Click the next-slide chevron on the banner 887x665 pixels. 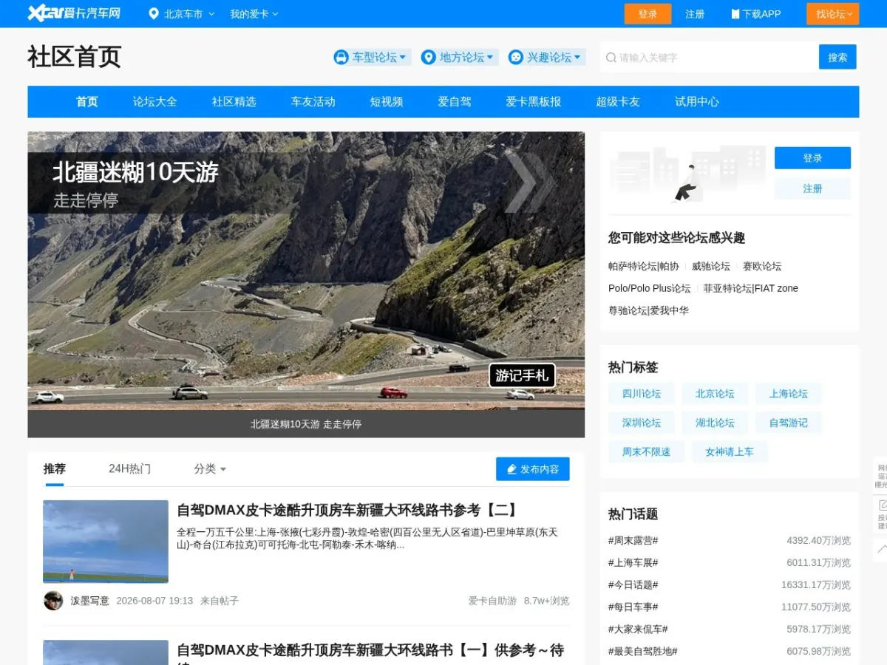529,182
